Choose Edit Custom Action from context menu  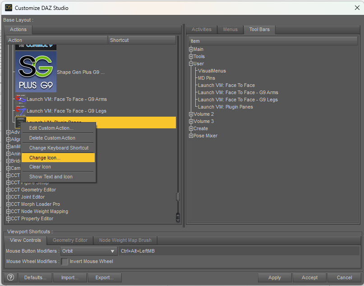tap(58, 128)
